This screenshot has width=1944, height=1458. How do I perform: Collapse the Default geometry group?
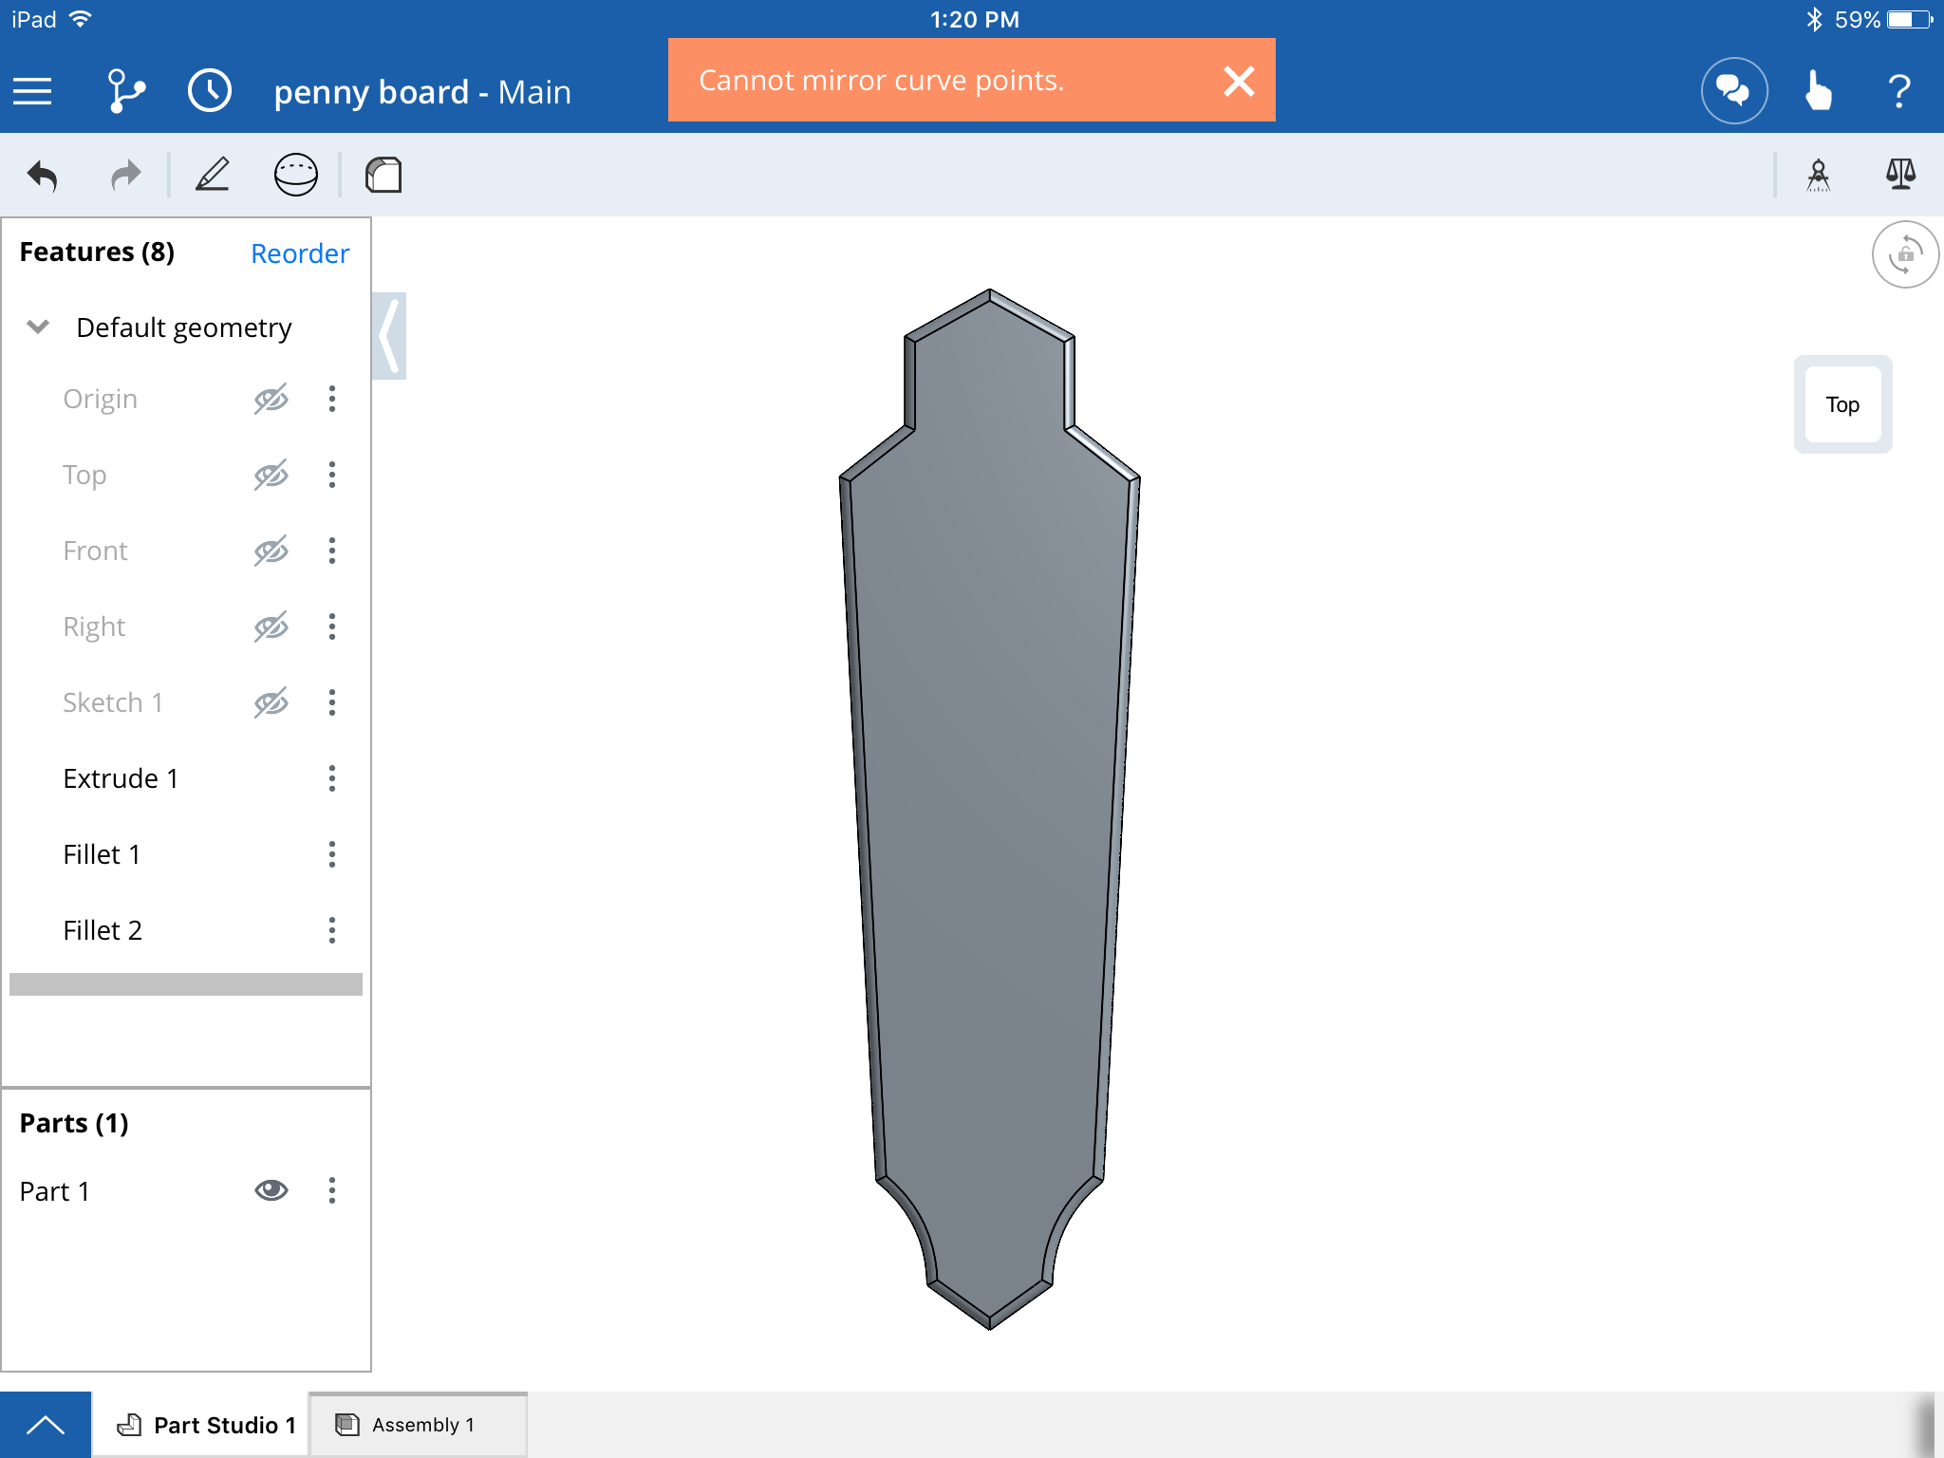[x=38, y=327]
